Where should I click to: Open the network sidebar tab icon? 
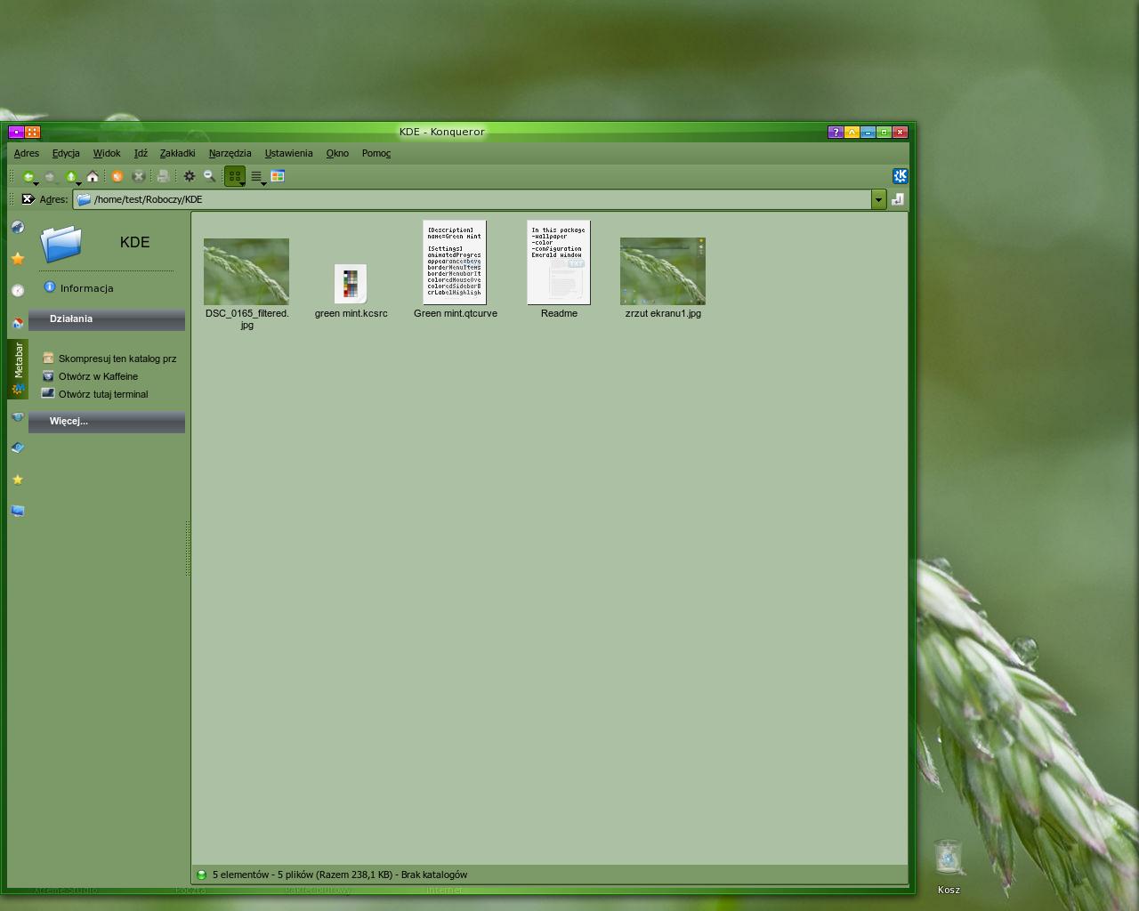coord(18,416)
